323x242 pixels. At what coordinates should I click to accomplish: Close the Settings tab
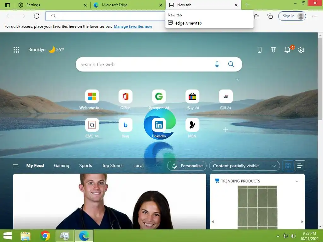coord(85,5)
